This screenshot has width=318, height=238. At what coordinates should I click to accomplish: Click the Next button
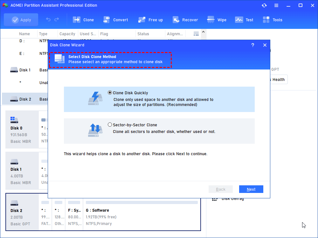pos(251,189)
